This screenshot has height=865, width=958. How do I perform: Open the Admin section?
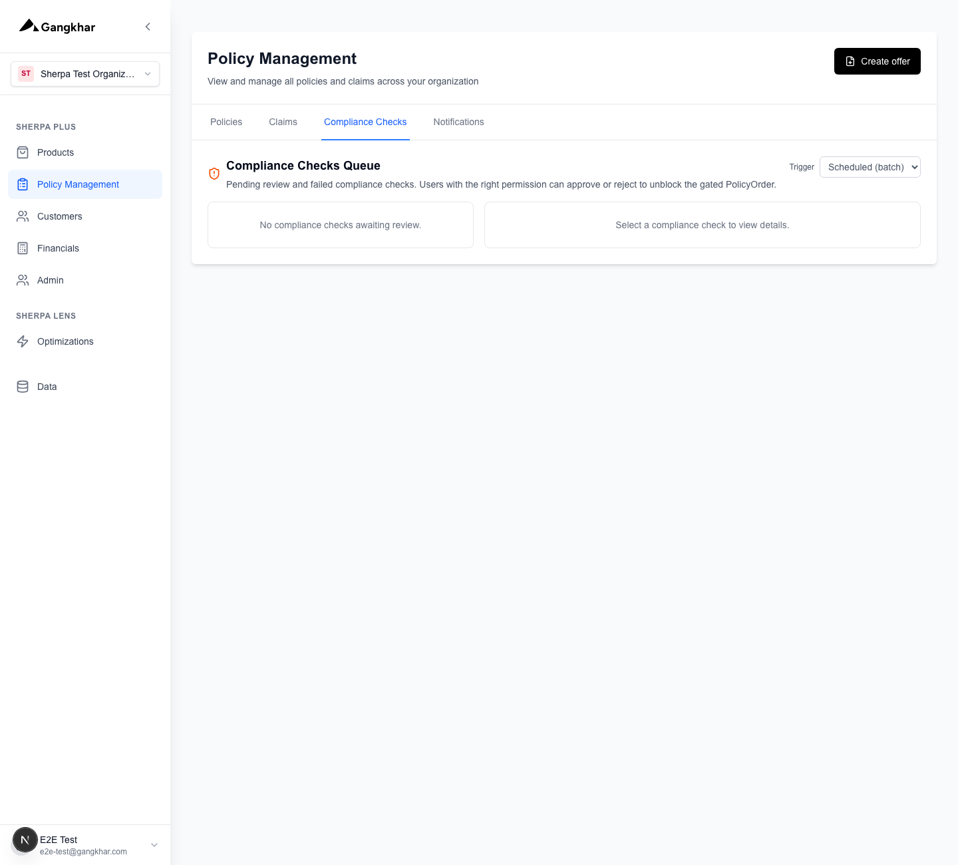click(85, 280)
